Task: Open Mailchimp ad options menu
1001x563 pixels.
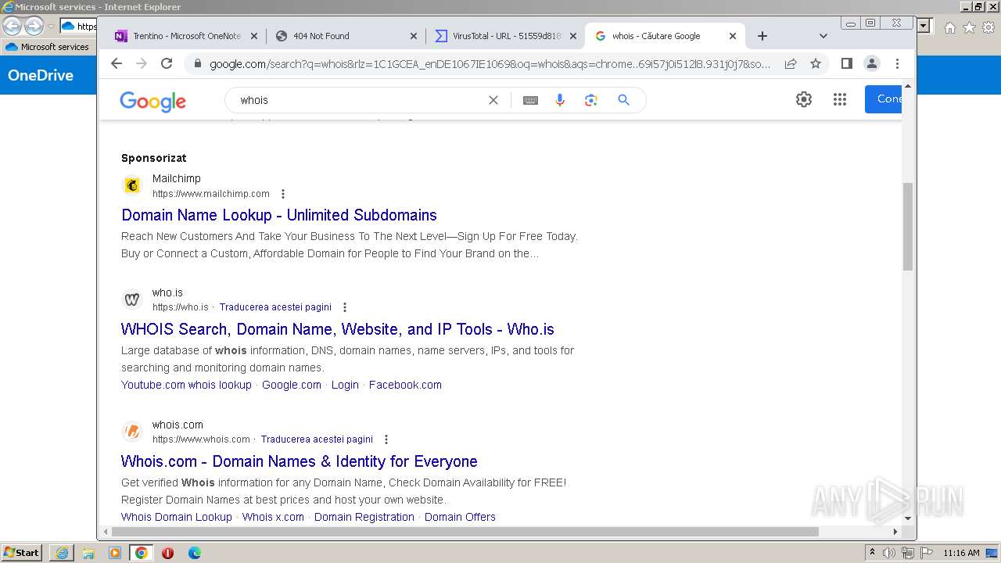Action: tap(283, 194)
